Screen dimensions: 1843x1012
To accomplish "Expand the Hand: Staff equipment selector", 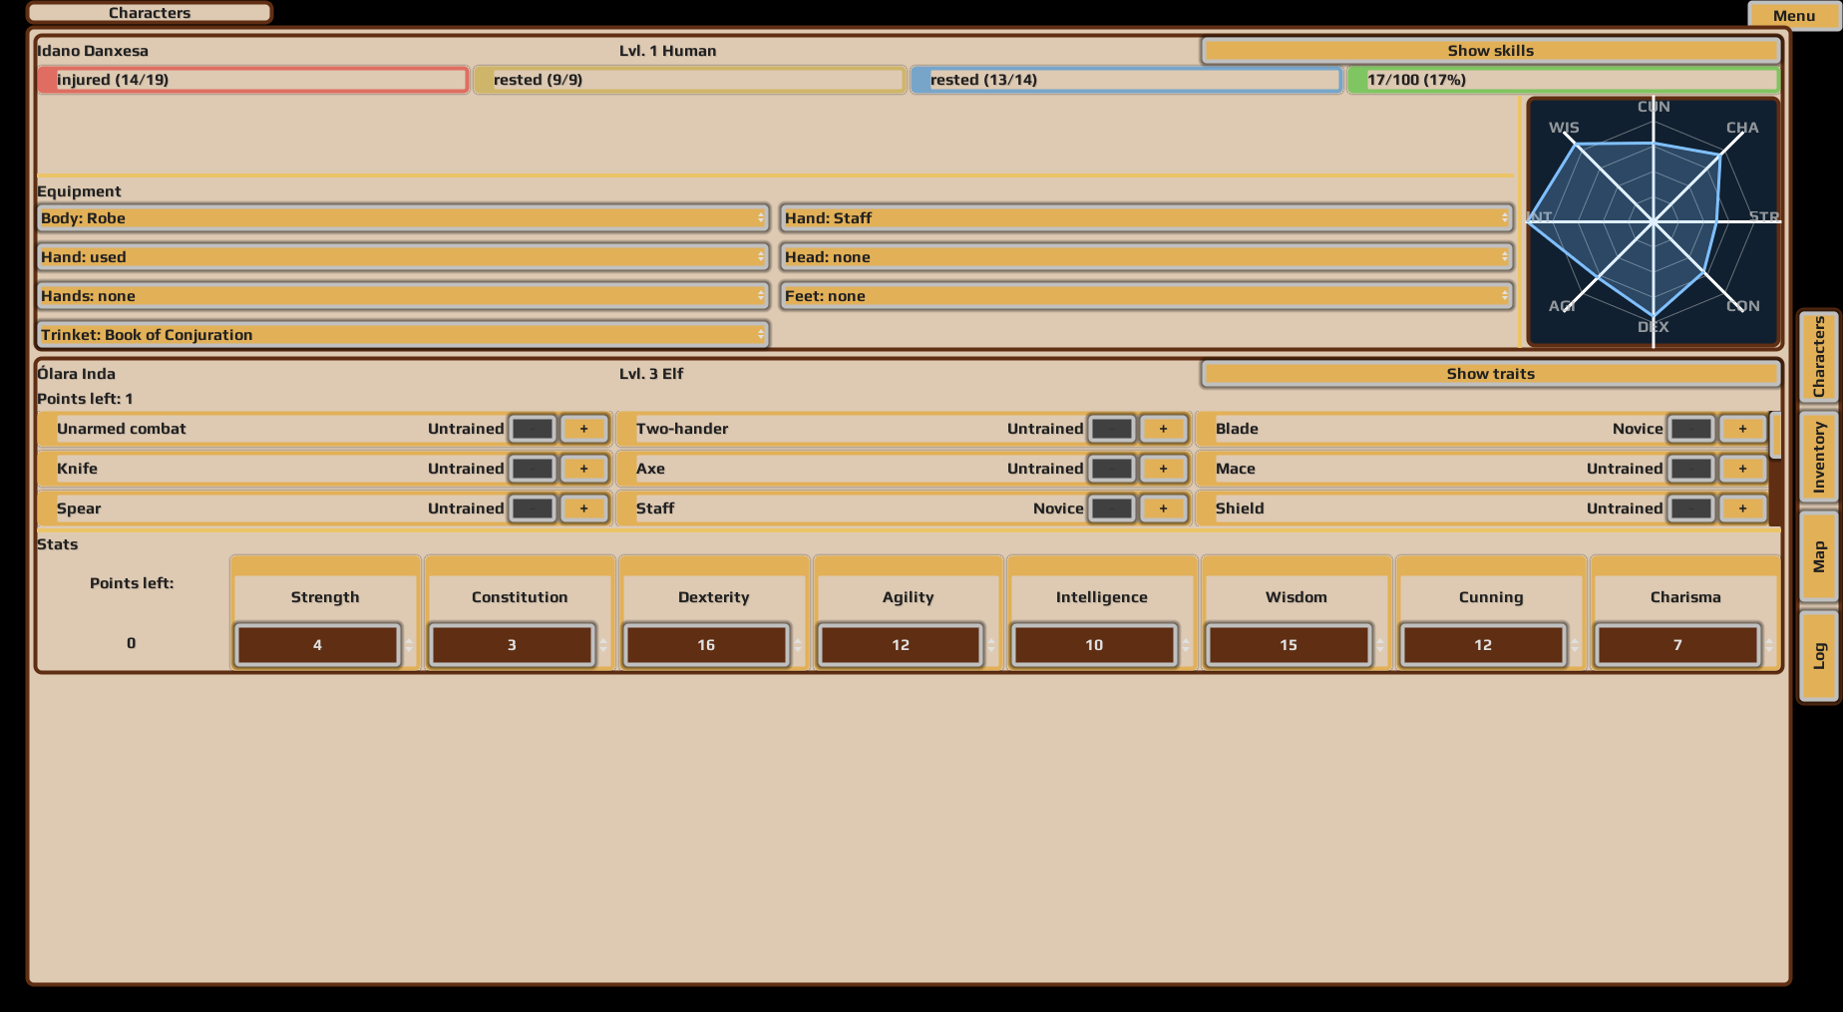I will [1146, 218].
